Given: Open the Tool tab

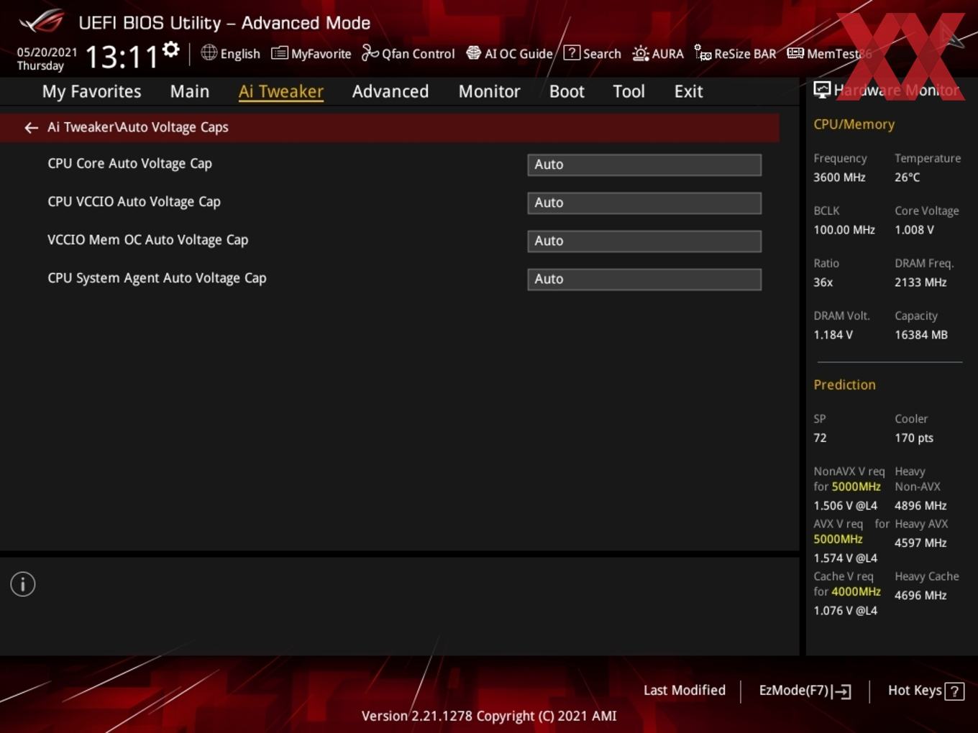Looking at the screenshot, I should (629, 91).
